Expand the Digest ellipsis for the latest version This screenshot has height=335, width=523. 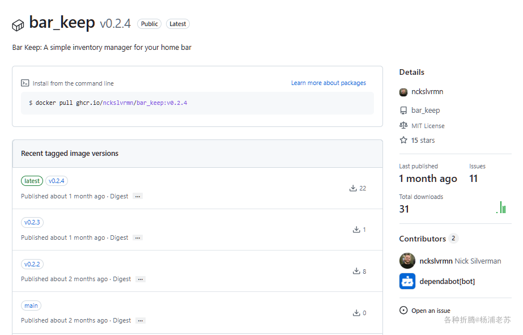(x=138, y=196)
